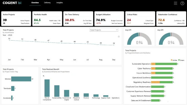Click the Future Workforce label
The image size is (187, 105).
tap(144, 73)
